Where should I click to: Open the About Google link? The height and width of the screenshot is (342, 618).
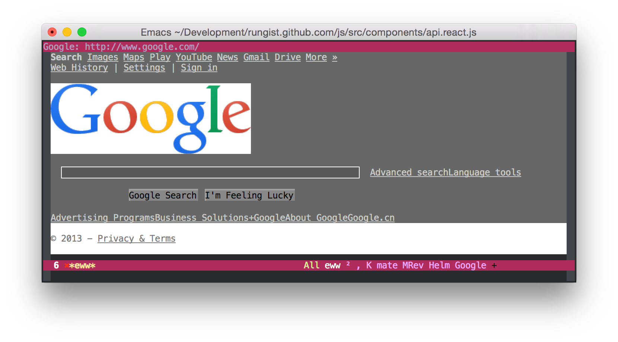pos(316,218)
